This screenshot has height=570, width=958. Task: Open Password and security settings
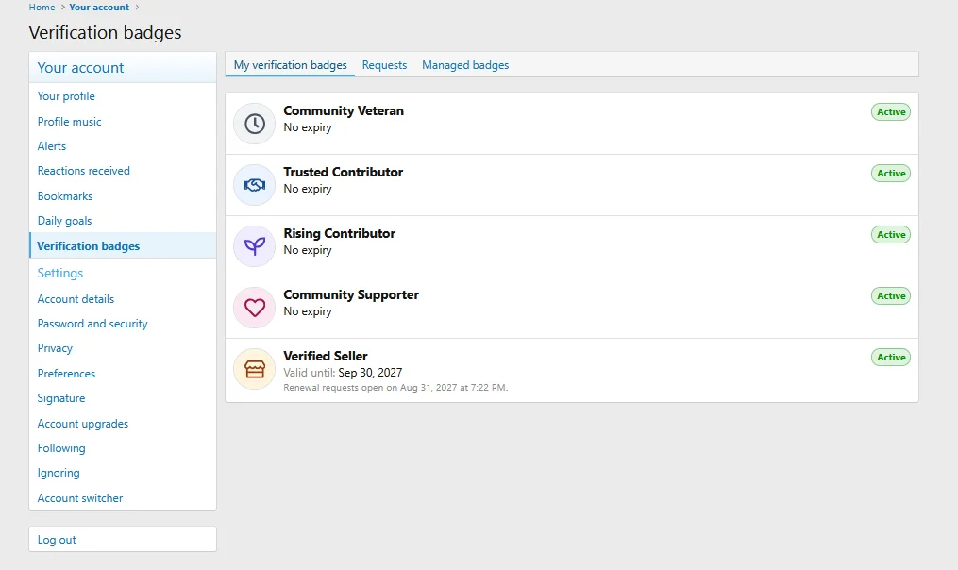pos(92,323)
